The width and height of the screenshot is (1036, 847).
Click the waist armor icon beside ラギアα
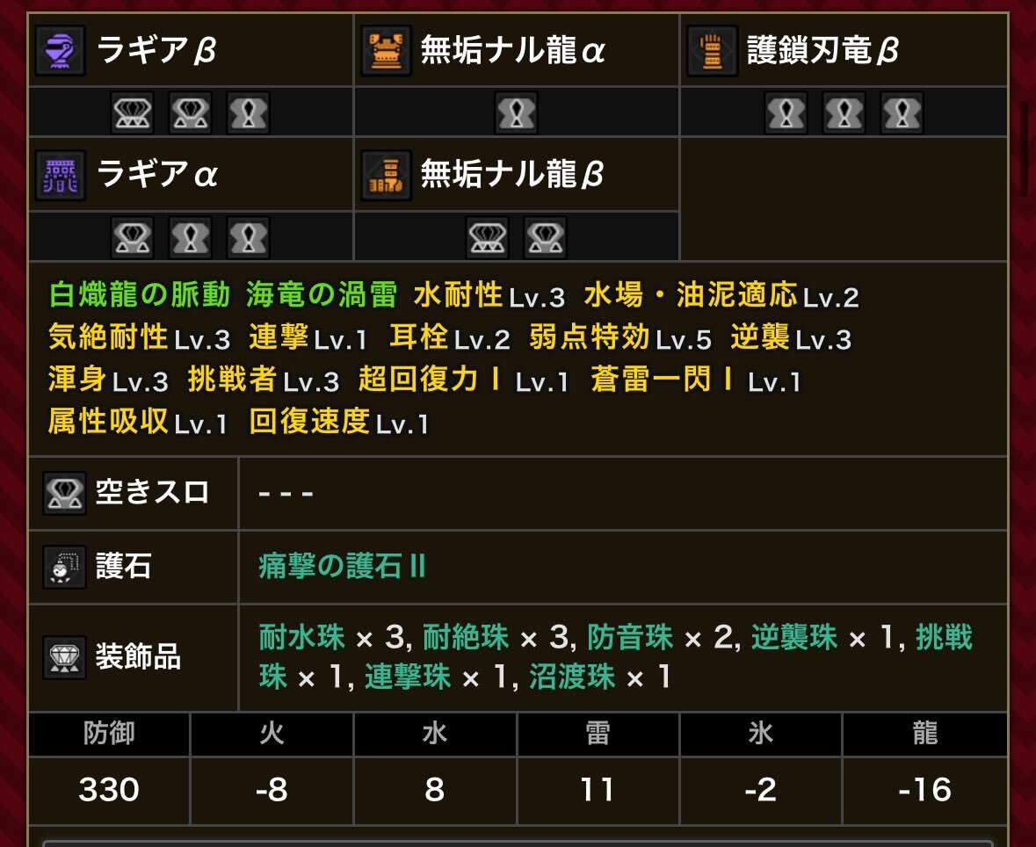pyautogui.click(x=60, y=175)
